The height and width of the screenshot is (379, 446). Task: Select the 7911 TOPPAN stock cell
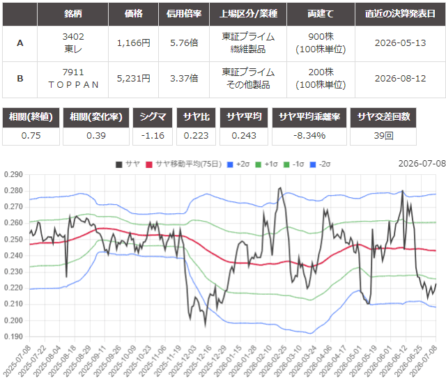pos(72,79)
